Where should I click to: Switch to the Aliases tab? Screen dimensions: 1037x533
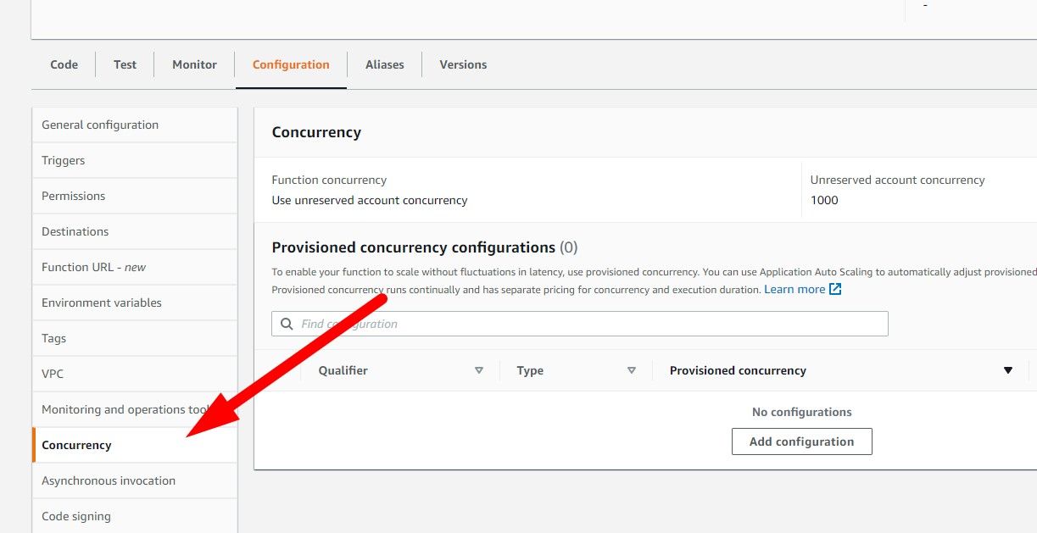coord(384,64)
